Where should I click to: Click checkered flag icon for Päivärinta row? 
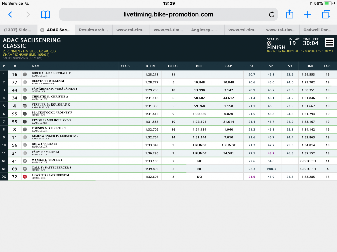25,90
